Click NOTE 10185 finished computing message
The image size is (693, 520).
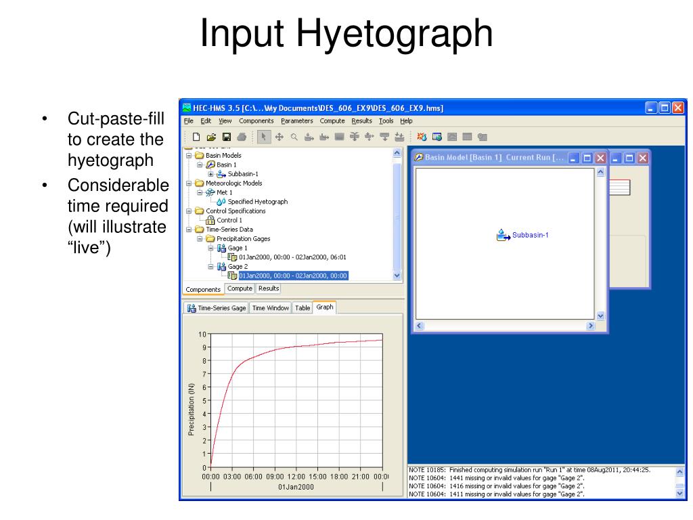(529, 470)
